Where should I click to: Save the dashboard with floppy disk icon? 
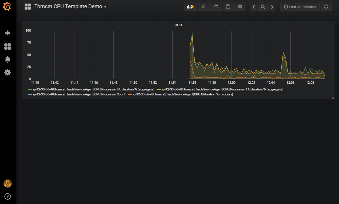tap(228, 7)
